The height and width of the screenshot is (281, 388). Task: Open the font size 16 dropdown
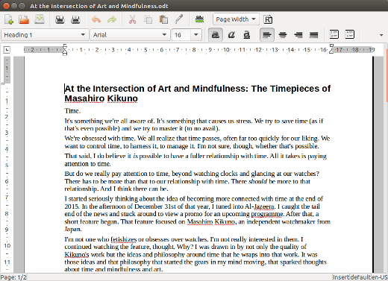click(196, 35)
